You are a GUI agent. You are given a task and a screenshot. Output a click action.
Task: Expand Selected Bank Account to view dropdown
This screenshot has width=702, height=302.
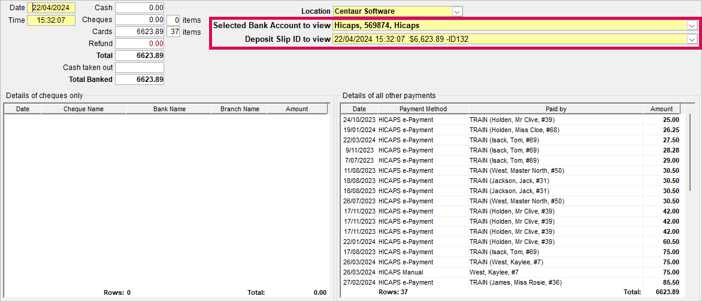(x=692, y=26)
